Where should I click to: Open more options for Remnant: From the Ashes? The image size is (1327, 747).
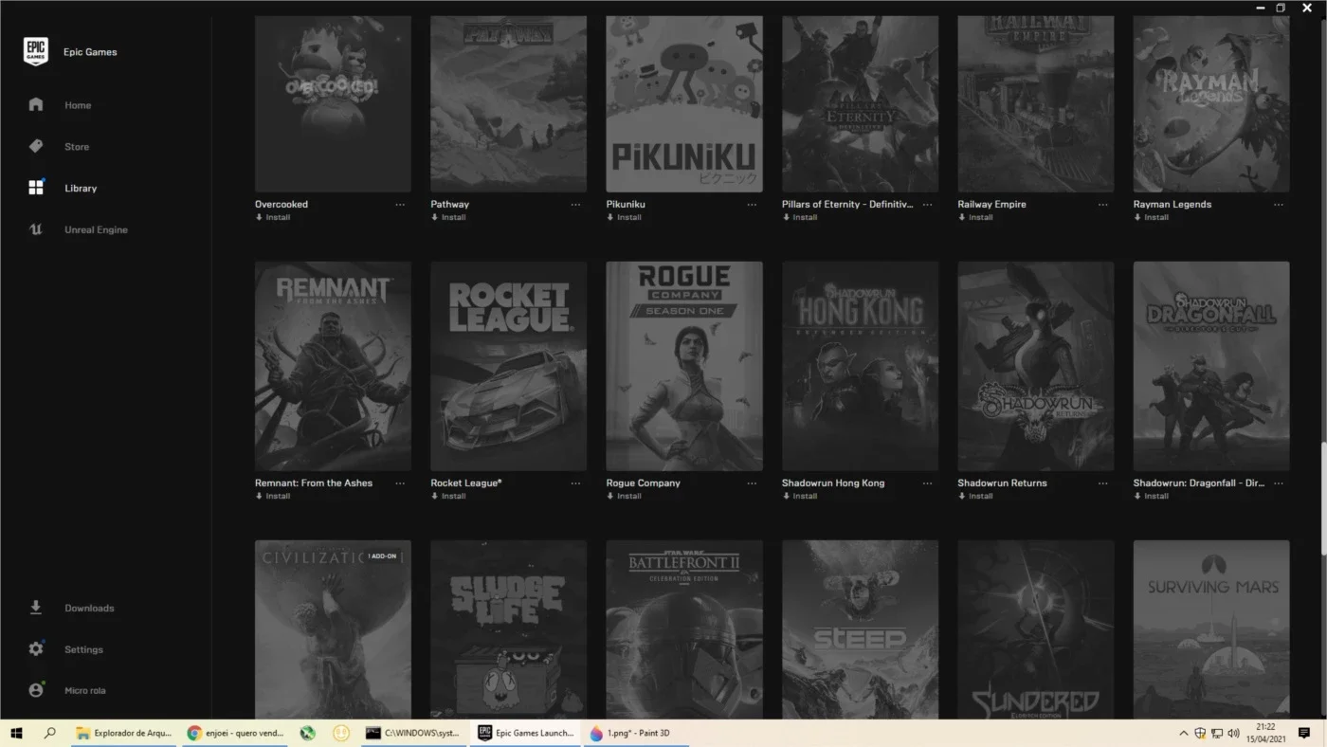point(400,483)
